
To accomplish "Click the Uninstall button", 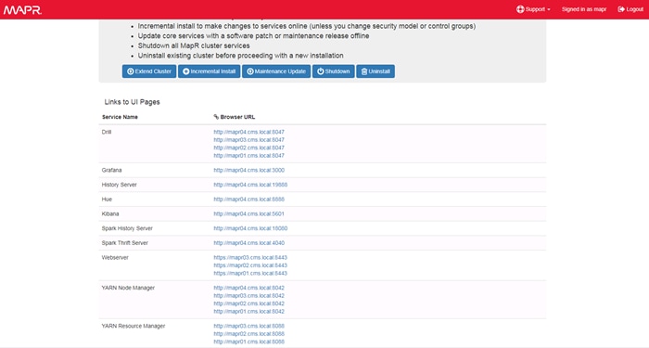I will click(375, 71).
